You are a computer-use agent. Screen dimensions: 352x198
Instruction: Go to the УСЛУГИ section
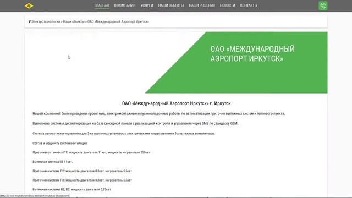click(x=147, y=5)
